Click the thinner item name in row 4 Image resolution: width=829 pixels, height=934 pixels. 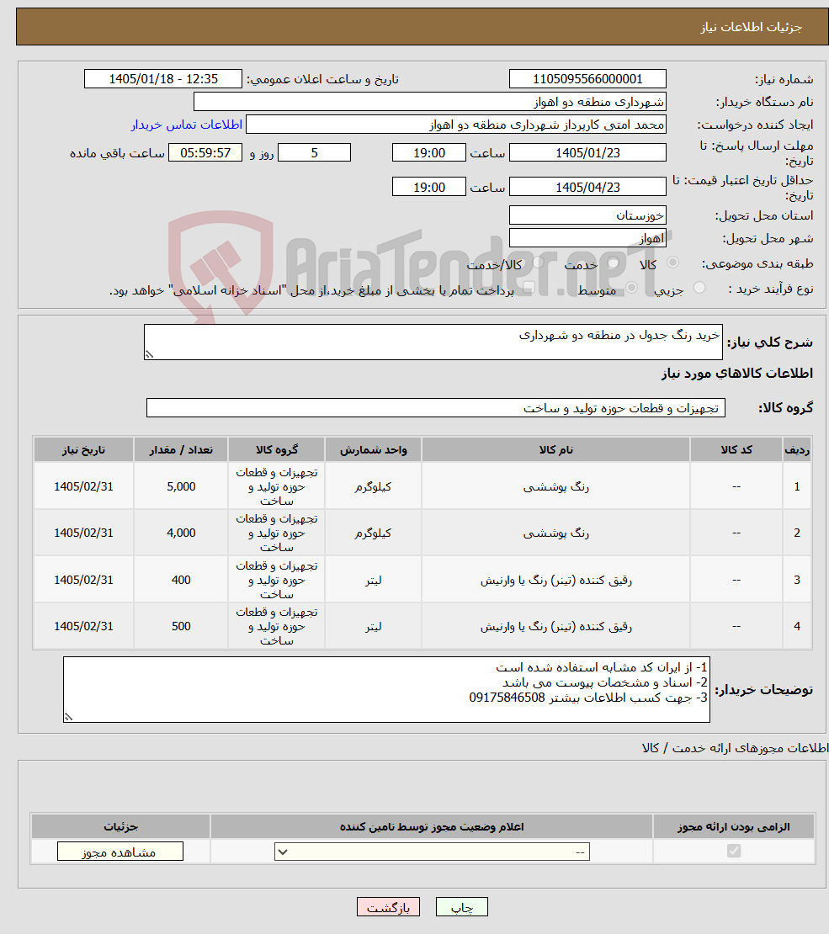point(556,626)
